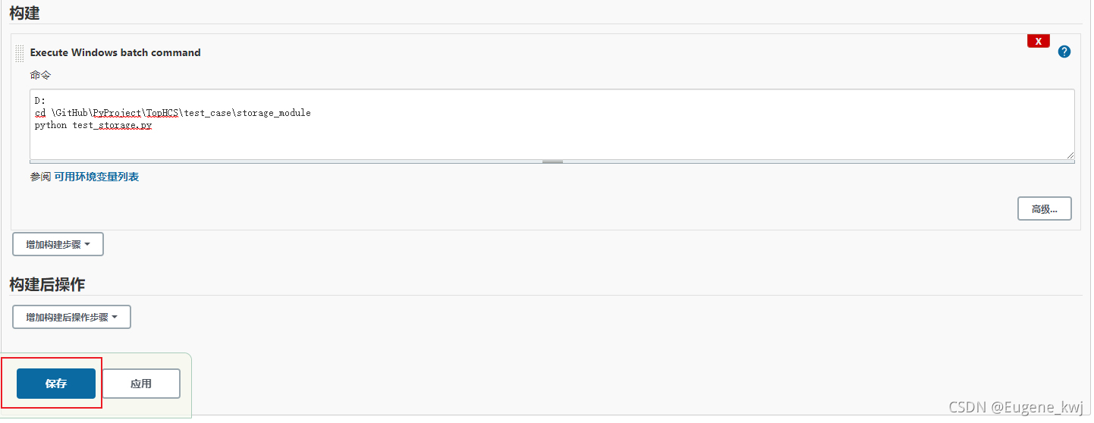1094x423 pixels.
Task: Click the textarea corner resize grip
Action: click(1070, 154)
